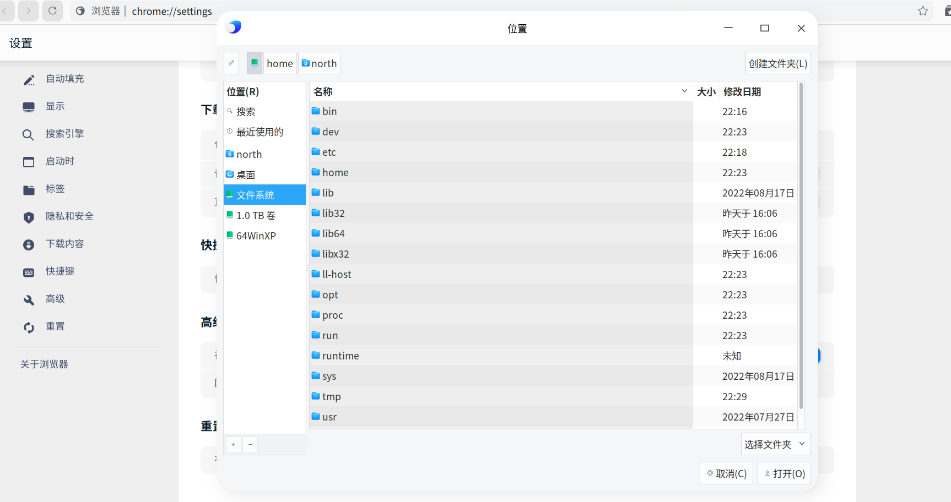This screenshot has width=951, height=502.
Task: Click the 64WinXP drive icon
Action: pyautogui.click(x=230, y=235)
